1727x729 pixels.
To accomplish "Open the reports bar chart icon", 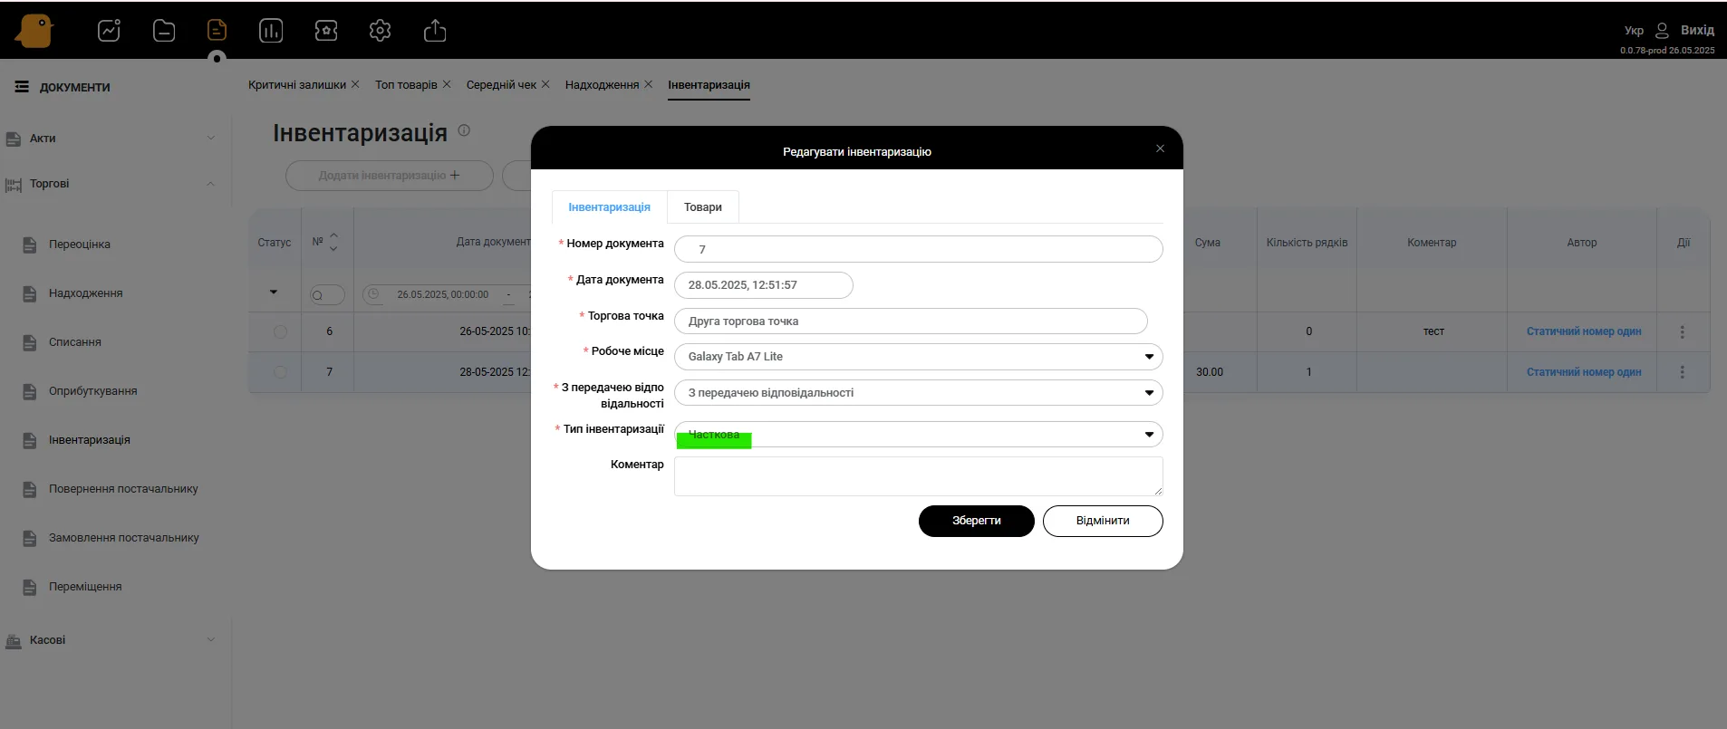I will 271,31.
